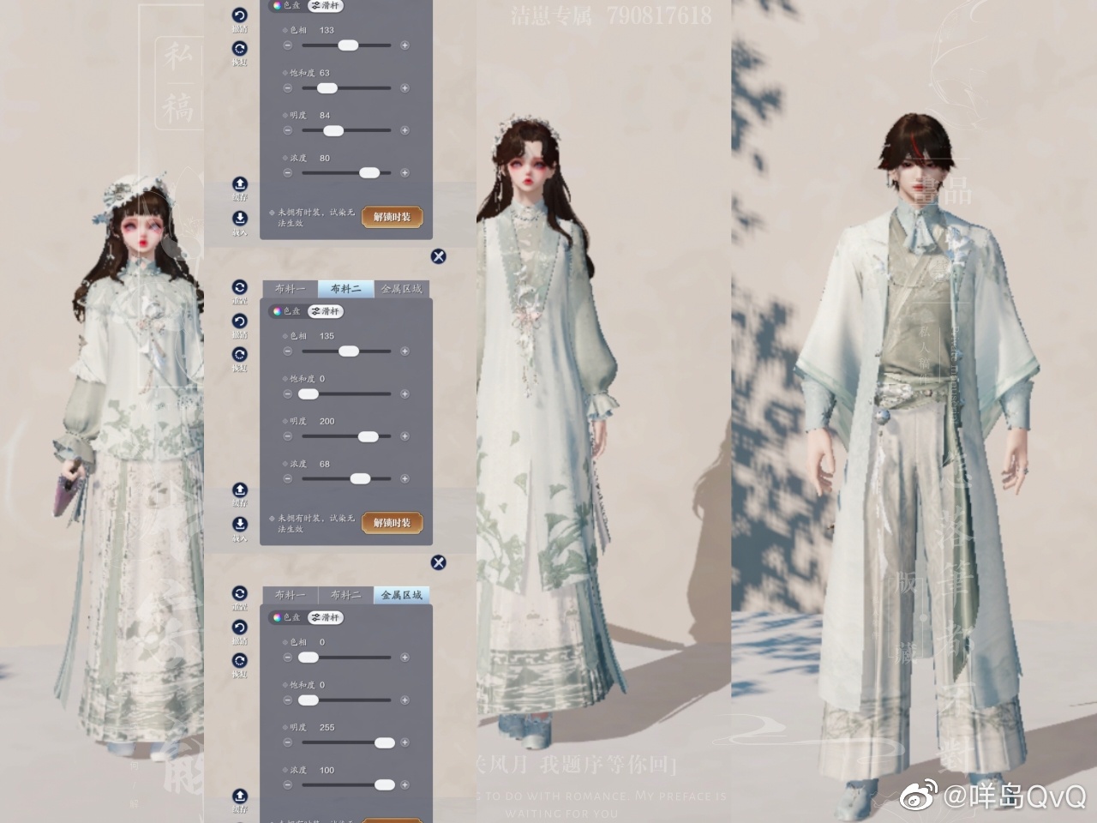Viewport: 1097px width, 823px height.
Task: Open 布料一 tab next to the highlighted 布料二 tab
Action: (x=290, y=289)
